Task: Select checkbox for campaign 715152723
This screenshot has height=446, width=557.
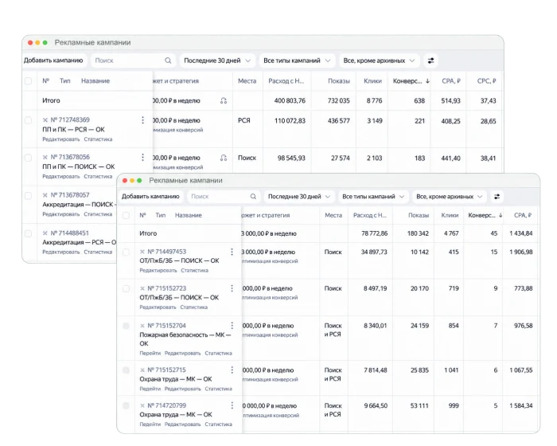Action: coord(126,288)
